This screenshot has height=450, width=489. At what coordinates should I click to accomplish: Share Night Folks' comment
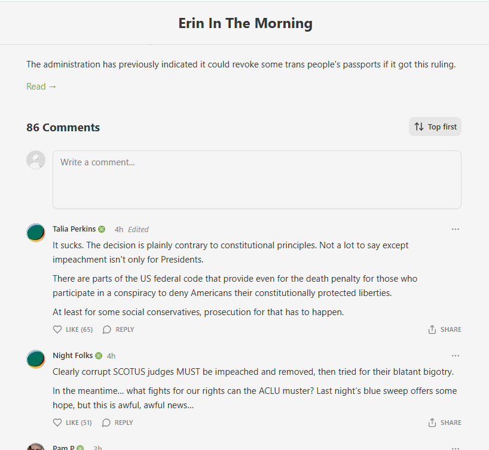(445, 423)
